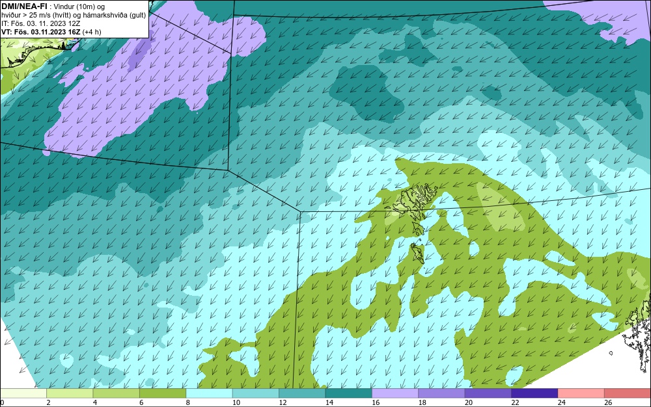The width and height of the screenshot is (651, 407).
Task: Click the legend scale label 20
Action: [x=469, y=402]
